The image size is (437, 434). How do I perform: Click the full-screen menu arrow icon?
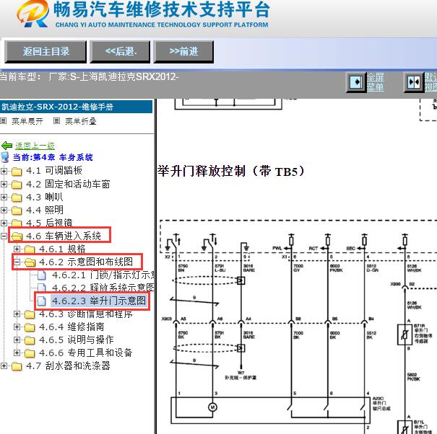(356, 82)
